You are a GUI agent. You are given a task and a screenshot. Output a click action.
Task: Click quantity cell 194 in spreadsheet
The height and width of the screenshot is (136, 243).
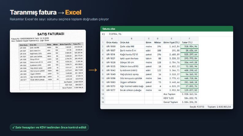[158, 46]
